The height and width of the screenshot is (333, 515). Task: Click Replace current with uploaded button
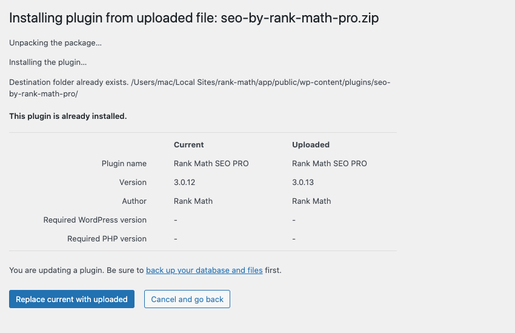click(x=71, y=299)
